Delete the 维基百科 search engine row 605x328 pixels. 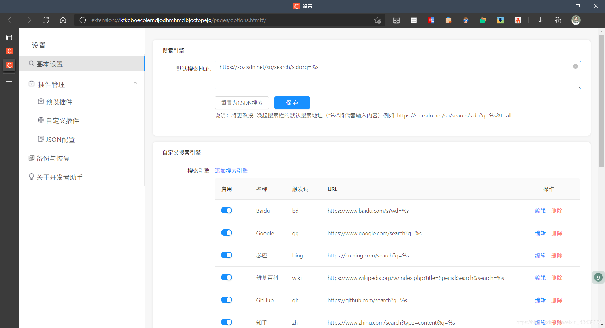[x=557, y=278]
